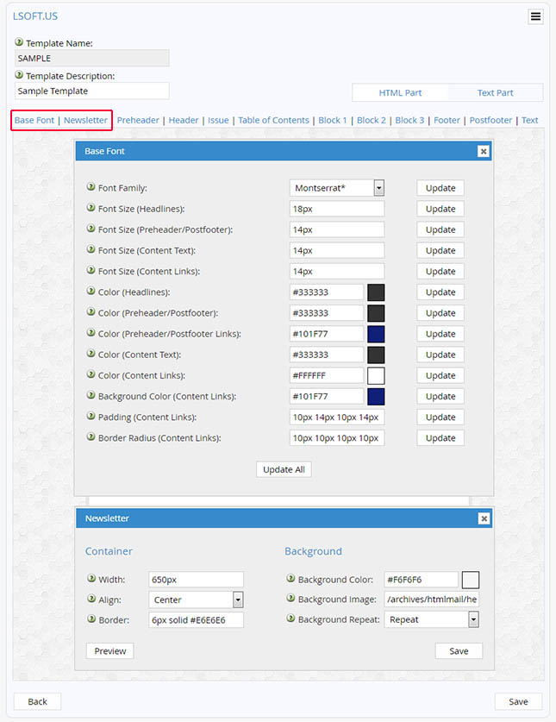
Task: Pick the Background Color (Content Links) swatch
Action: [x=376, y=397]
